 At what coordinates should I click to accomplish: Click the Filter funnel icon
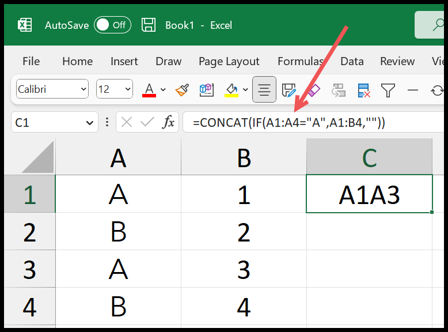click(x=388, y=90)
